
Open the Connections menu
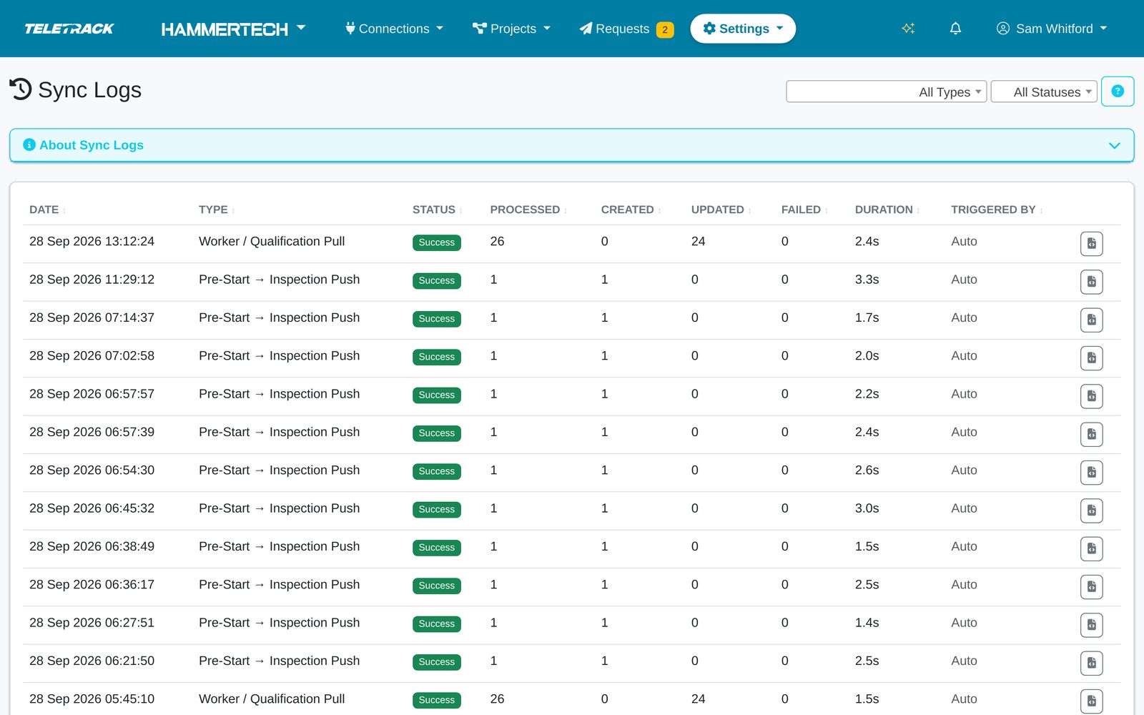point(394,29)
